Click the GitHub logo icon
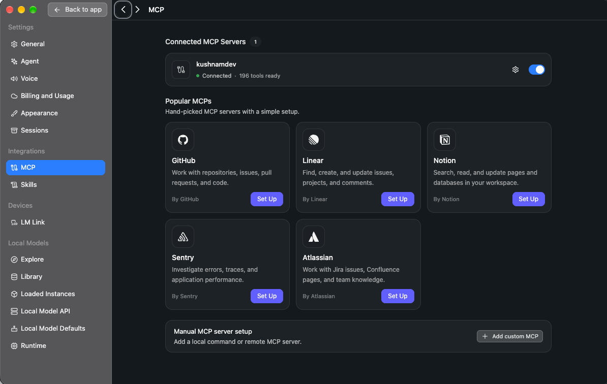The height and width of the screenshot is (384, 607). click(x=183, y=140)
